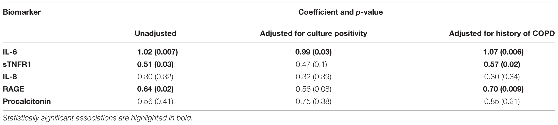Select the IL-6 COPD-adjusted value 1.07 (0.006)
The width and height of the screenshot is (558, 125).
click(503, 52)
